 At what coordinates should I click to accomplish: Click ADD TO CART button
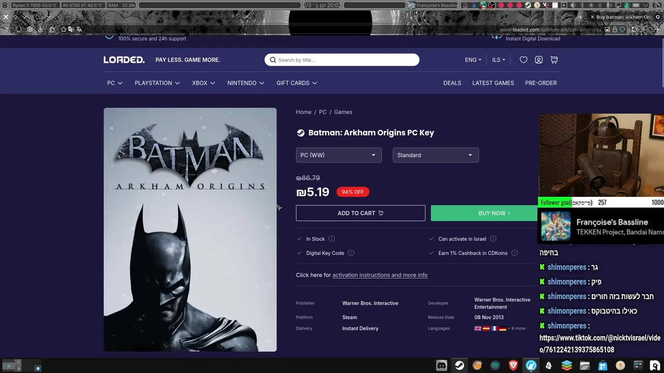361,213
